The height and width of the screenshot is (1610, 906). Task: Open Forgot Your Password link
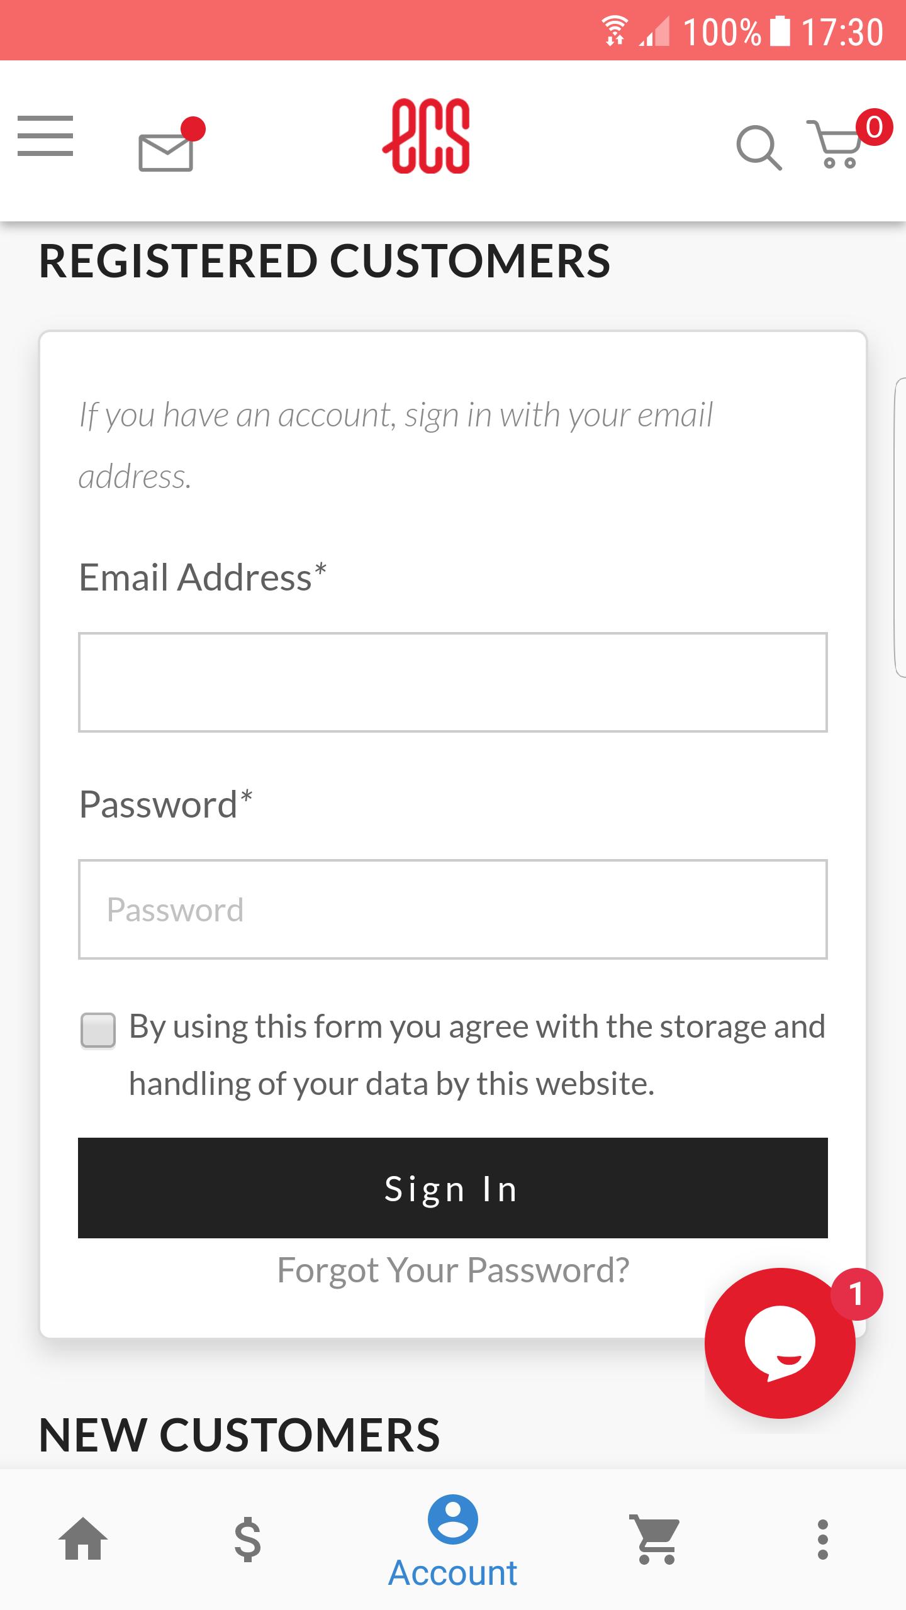coord(453,1270)
